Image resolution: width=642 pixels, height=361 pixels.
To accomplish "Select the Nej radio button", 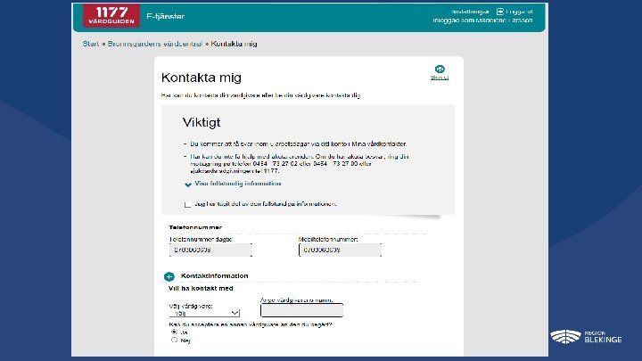I will (x=175, y=340).
